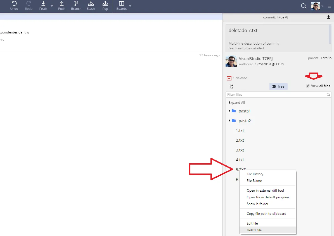Click the red deleted status icon
Screen dimensions: 334x236
tap(229, 78)
